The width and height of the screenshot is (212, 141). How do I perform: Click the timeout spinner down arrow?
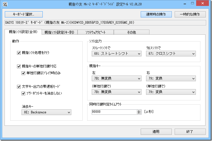click(139, 113)
